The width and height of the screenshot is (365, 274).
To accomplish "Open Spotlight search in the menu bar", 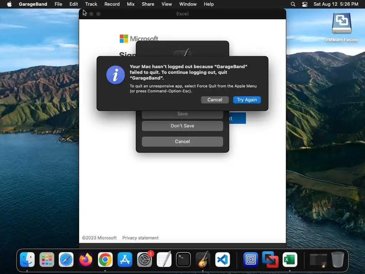I will pyautogui.click(x=293, y=4).
